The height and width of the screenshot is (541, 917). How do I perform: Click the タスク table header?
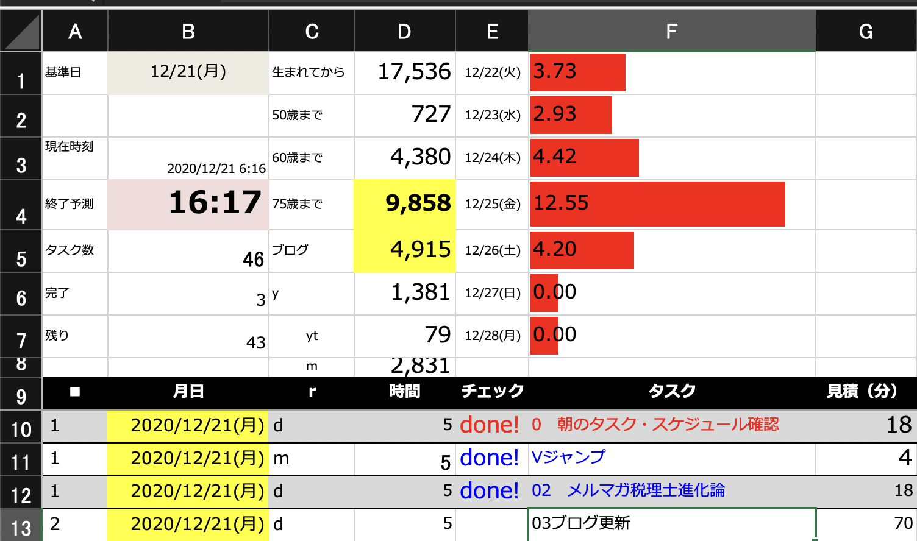(672, 392)
